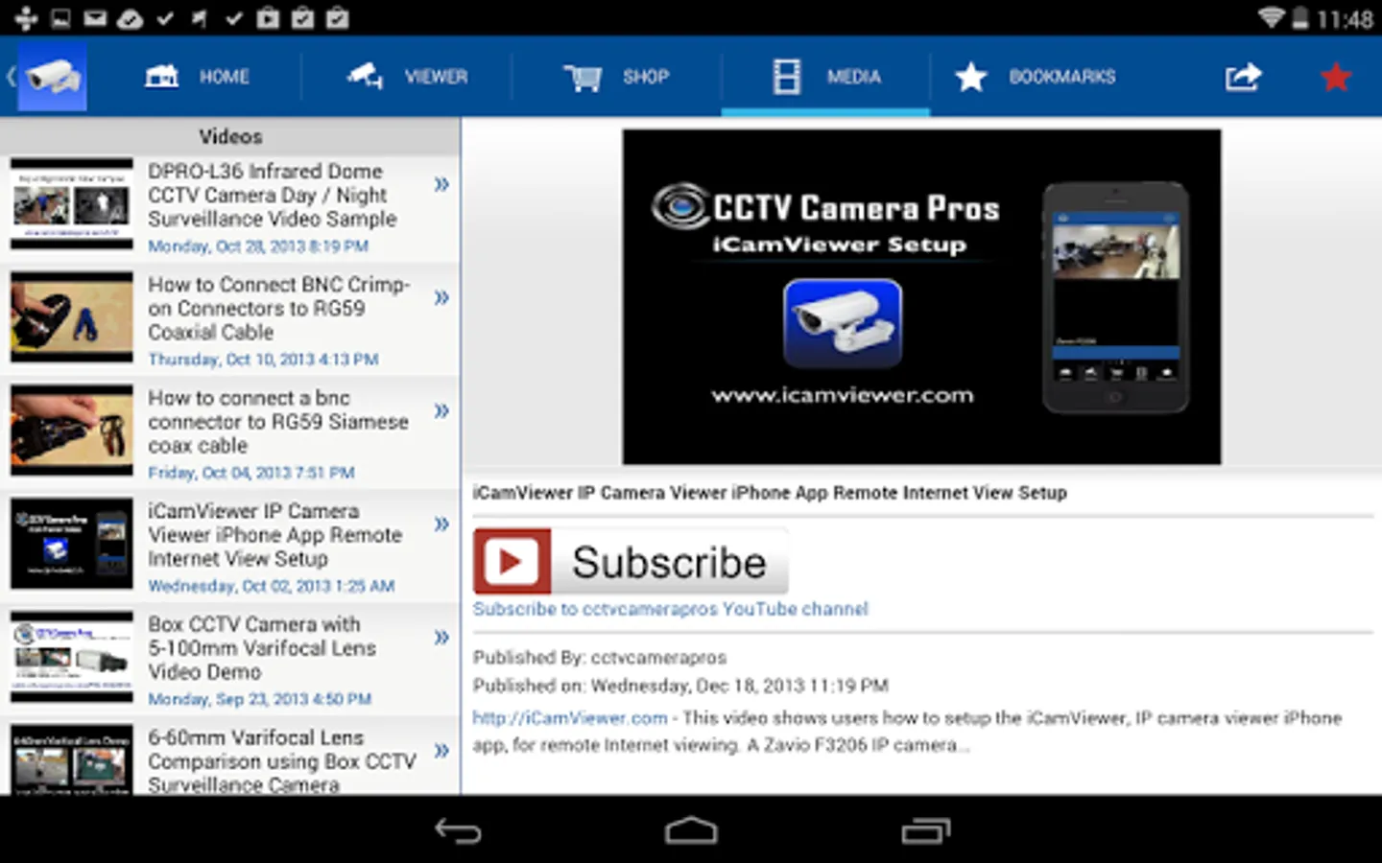Click 'Published on: Wednesday, Dec 18, 2013' text
This screenshot has width=1382, height=863.
pyautogui.click(x=680, y=686)
